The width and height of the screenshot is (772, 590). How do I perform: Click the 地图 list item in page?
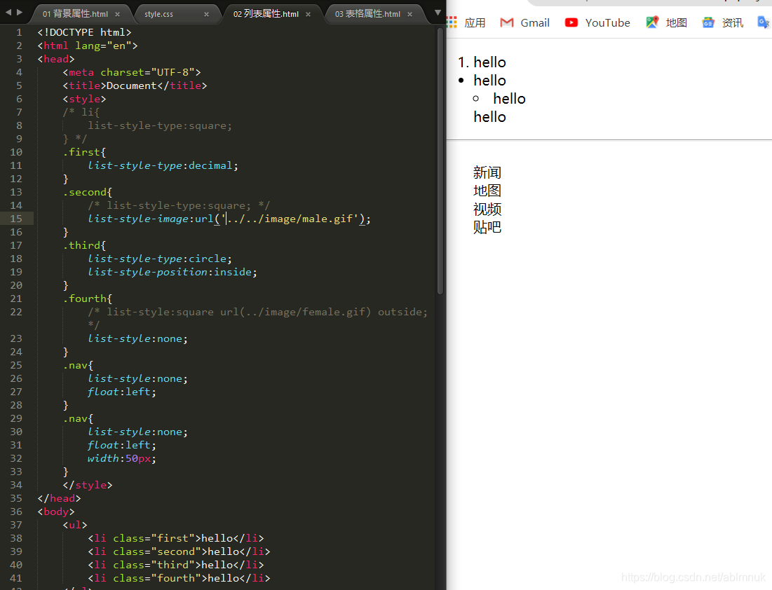[487, 191]
